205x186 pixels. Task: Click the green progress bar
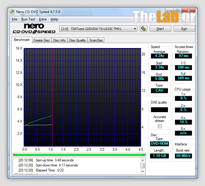point(79,155)
